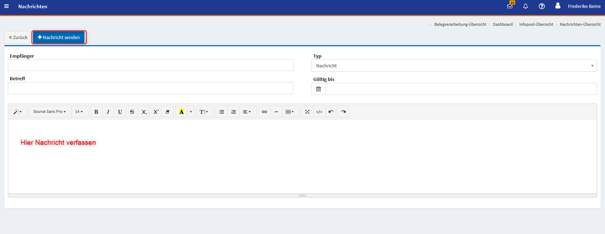Insert an unordered bullet list
The height and width of the screenshot is (234, 605).
[222, 112]
